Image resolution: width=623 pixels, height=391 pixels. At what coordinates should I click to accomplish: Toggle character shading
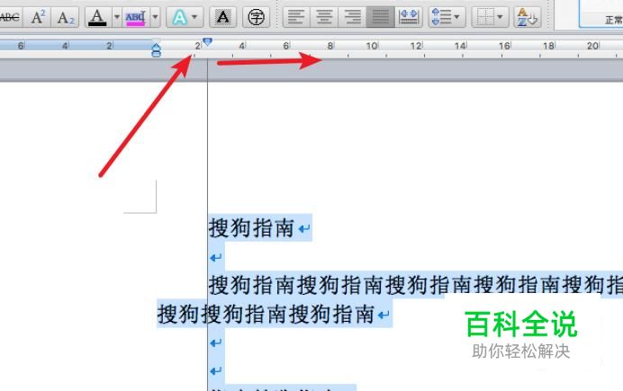(223, 17)
